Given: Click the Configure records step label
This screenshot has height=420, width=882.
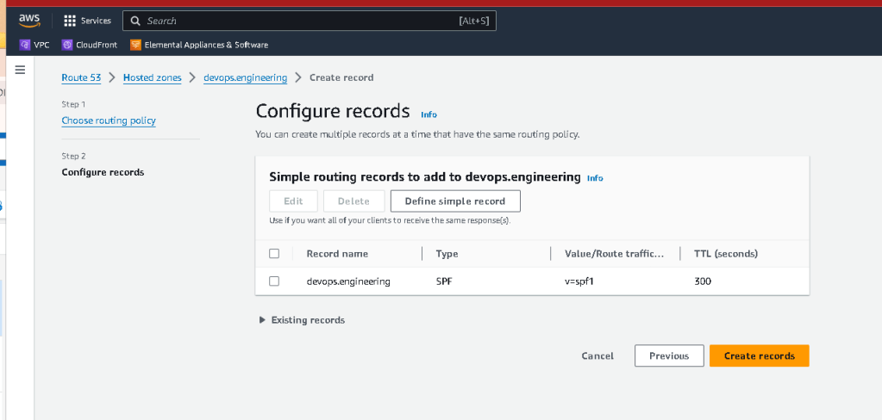Looking at the screenshot, I should tap(103, 172).
